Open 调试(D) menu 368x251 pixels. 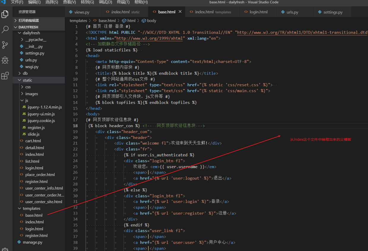pos(105,2)
